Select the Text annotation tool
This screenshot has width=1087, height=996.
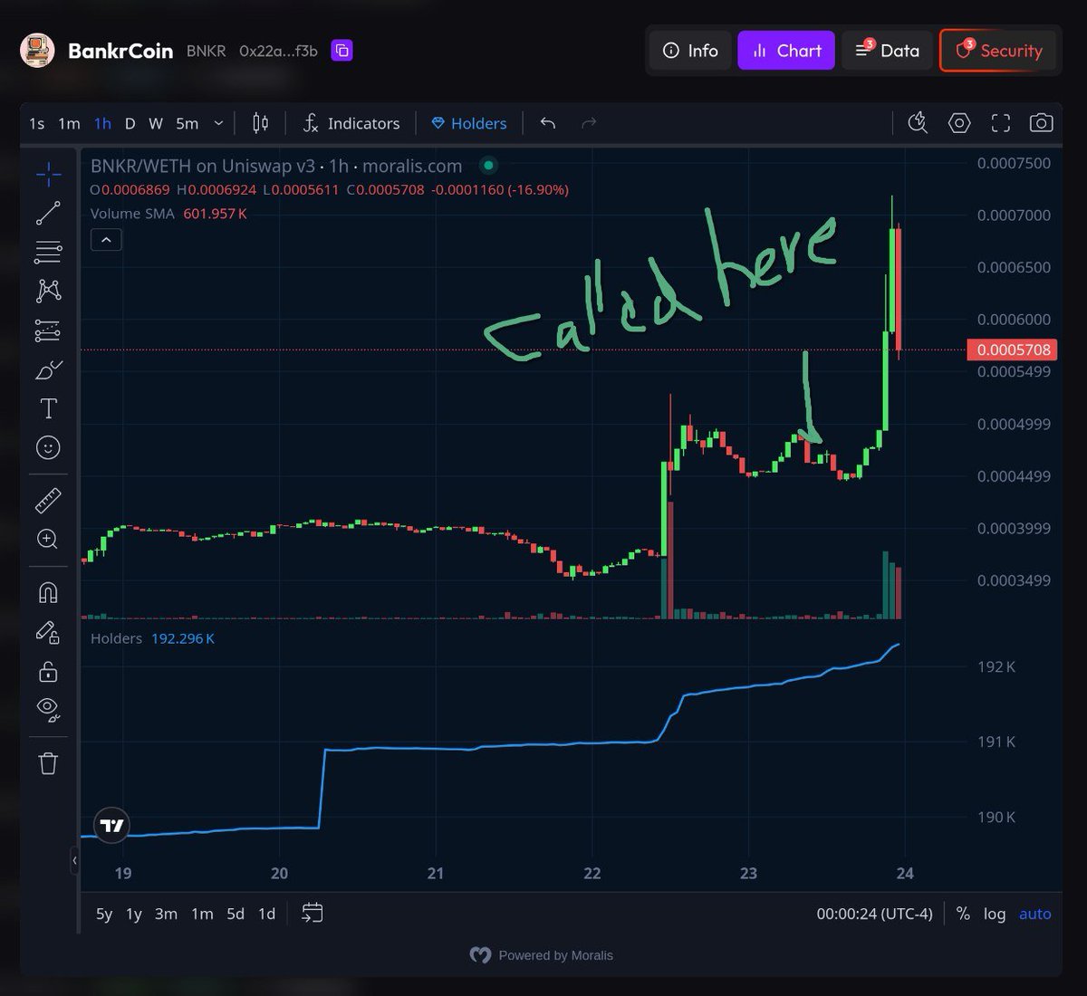pos(48,408)
